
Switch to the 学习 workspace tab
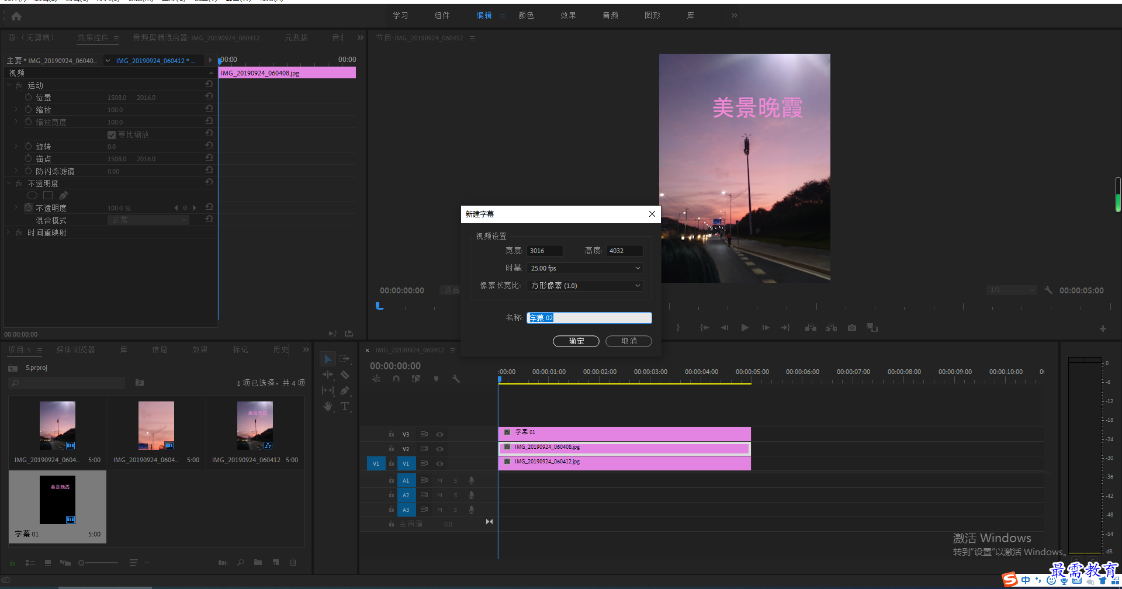pos(400,15)
